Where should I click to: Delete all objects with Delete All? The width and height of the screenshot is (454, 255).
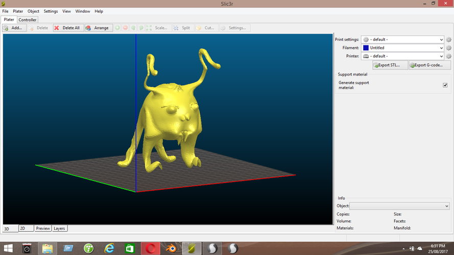68,28
